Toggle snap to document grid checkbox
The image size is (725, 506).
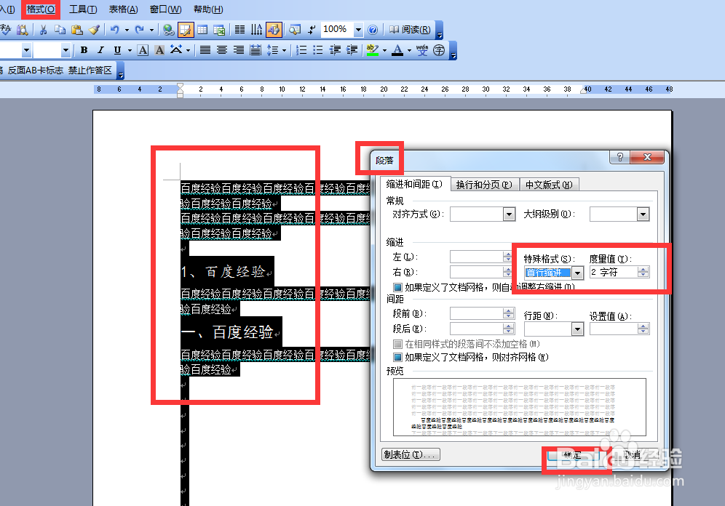click(397, 357)
